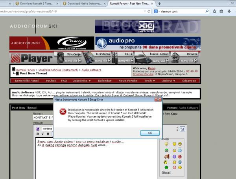Click the Naslov title input field
This screenshot has width=236, height=179.
[43, 118]
